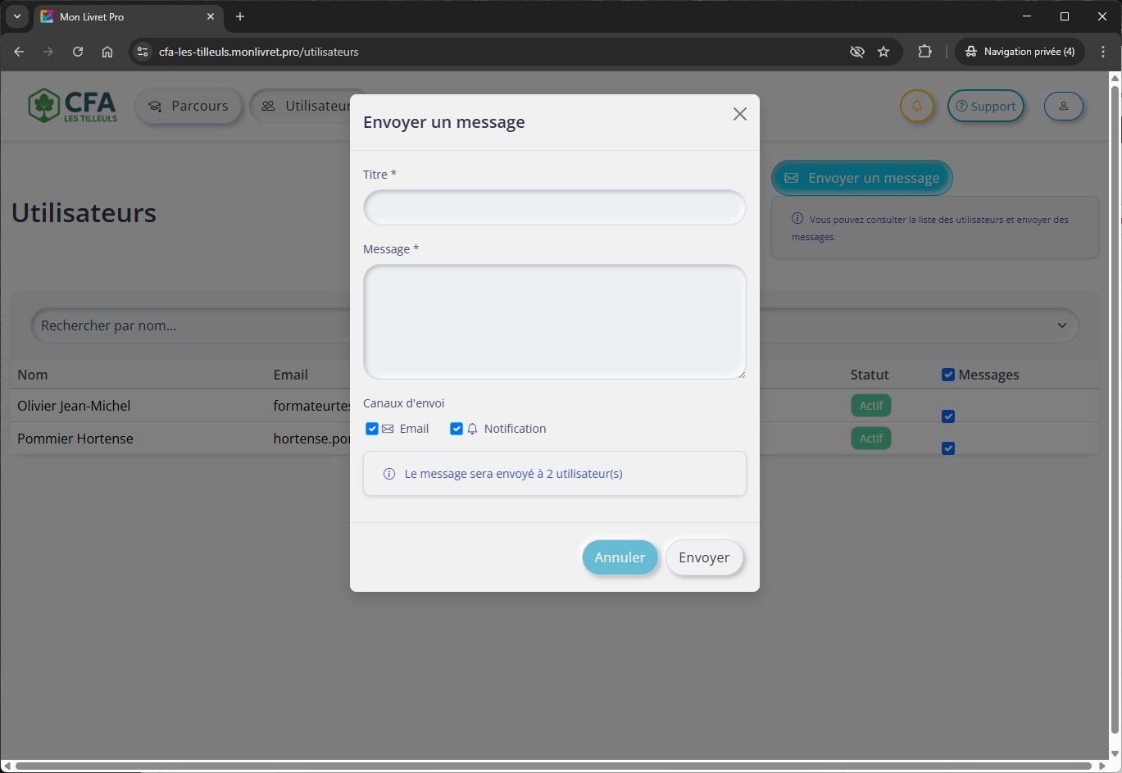Viewport: 1122px width, 773px height.
Task: Go to browser home icon
Action: tap(107, 52)
